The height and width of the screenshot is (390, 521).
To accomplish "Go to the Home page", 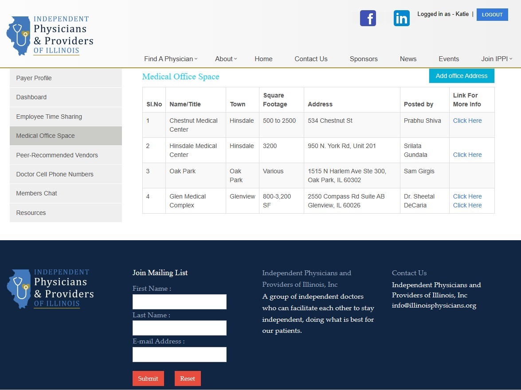I will coord(263,59).
